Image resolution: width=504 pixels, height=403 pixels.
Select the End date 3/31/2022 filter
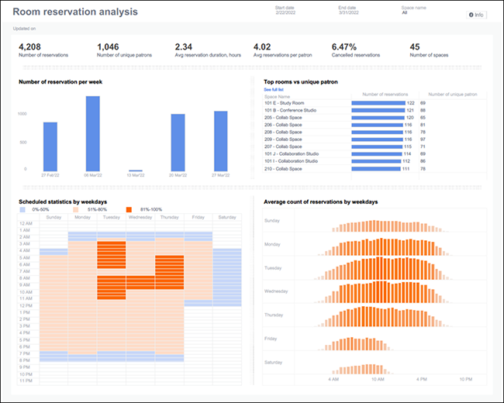(x=348, y=10)
